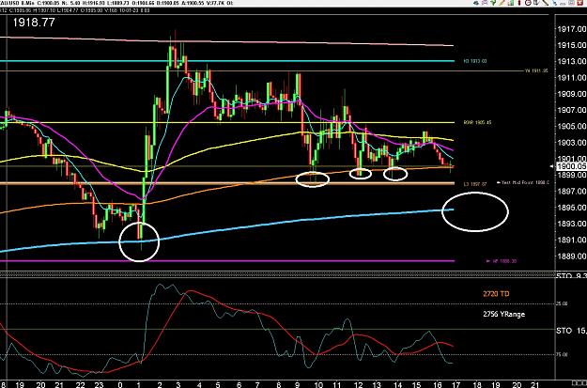Click the cyan 1913.03 level label
587x388 pixels.
[x=475, y=61]
